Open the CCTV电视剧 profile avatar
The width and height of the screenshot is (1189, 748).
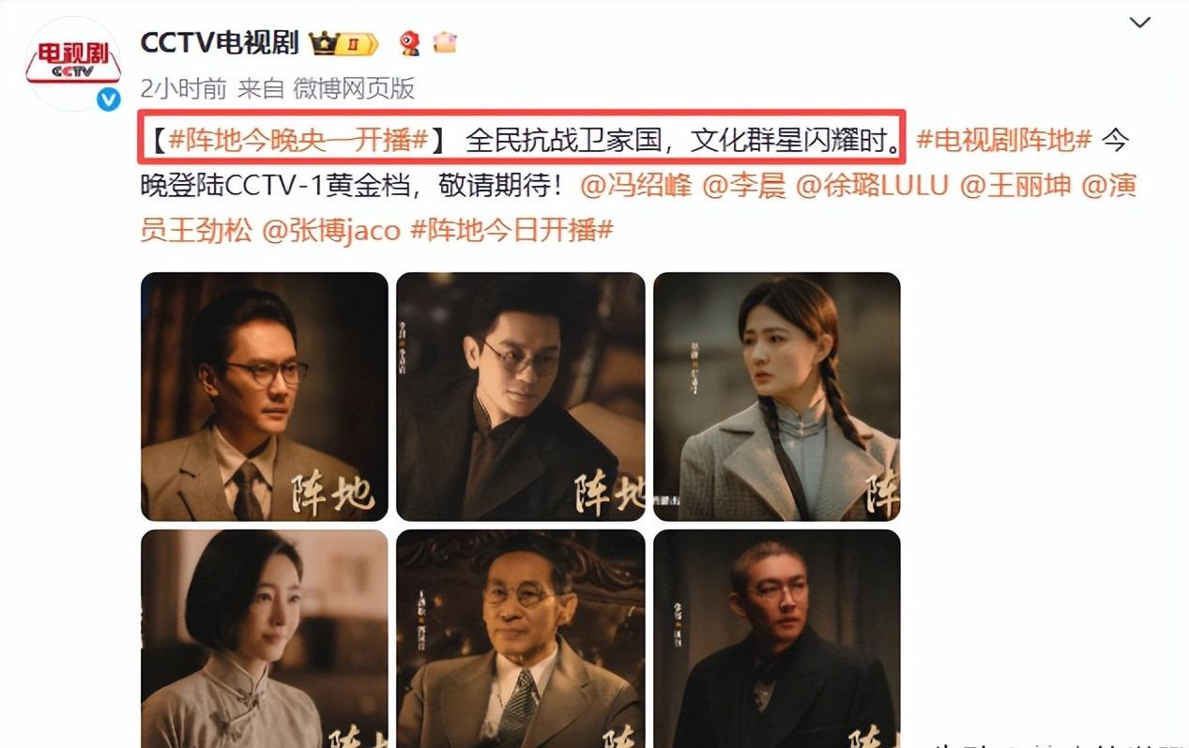72,64
